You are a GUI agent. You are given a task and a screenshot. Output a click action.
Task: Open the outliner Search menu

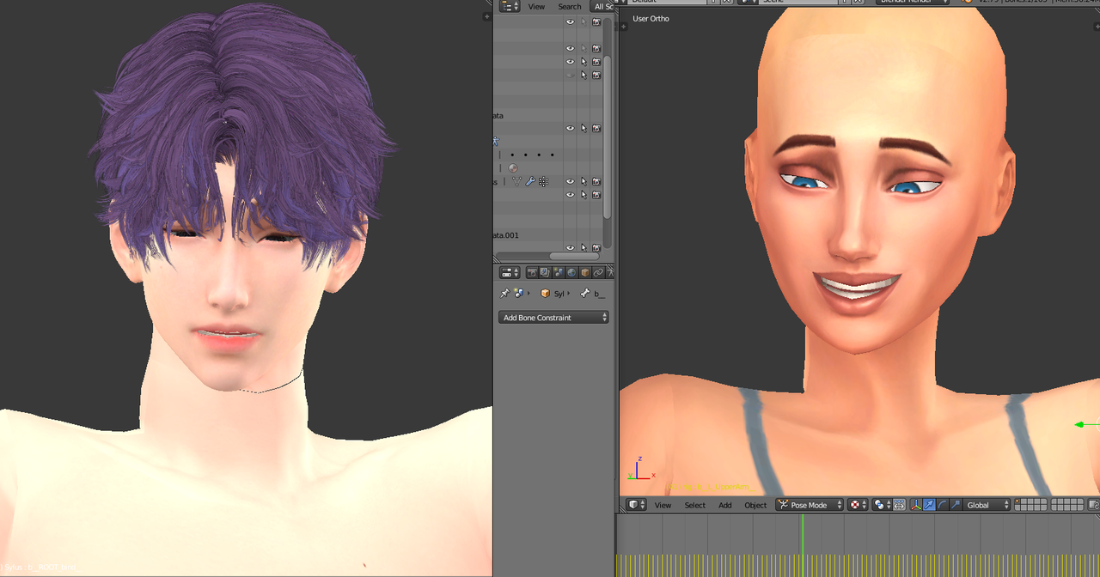coord(570,6)
